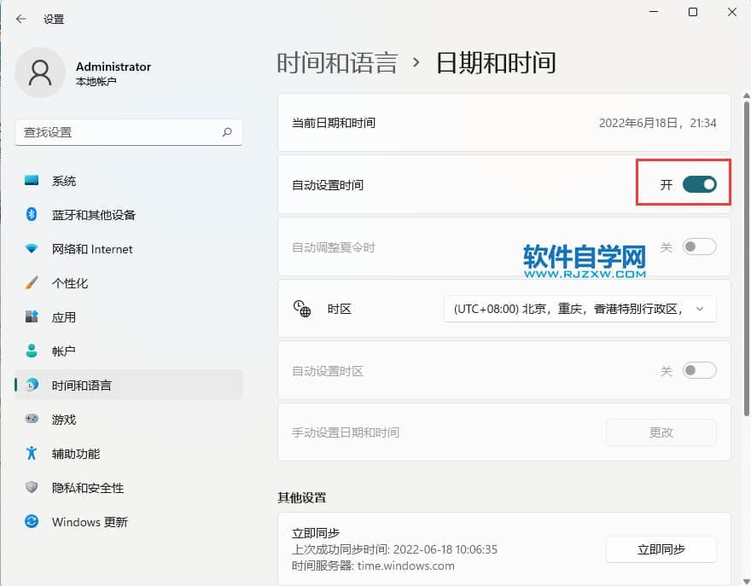The image size is (751, 586).
Task: Click the 查找设置 search field
Action: 119,133
